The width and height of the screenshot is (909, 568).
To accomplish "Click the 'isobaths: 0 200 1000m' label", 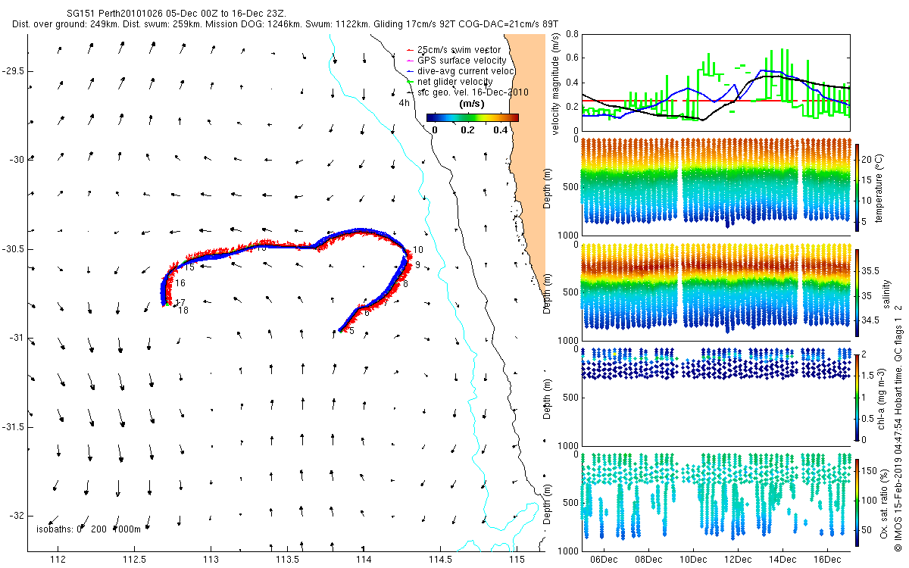I will pos(89,529).
